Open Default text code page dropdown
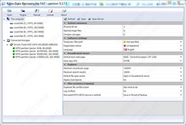 [181, 57]
